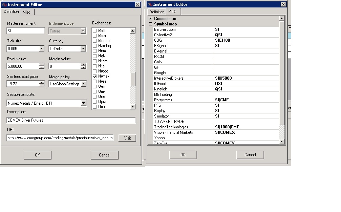Click Cancel in the left Instrument Editor

(105, 155)
